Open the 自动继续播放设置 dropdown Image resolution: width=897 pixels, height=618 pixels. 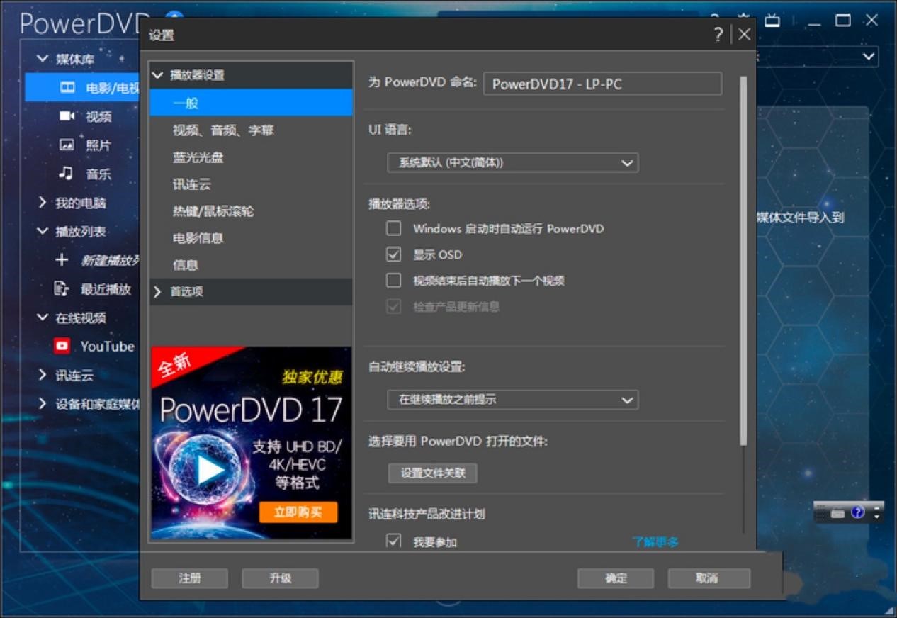512,399
